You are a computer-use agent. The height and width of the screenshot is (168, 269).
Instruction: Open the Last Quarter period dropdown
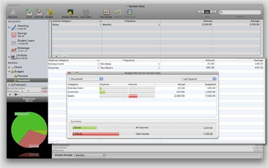(x=199, y=79)
